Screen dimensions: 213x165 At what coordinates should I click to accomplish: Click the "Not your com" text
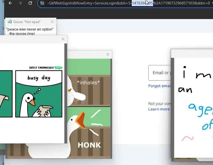pyautogui.click(x=159, y=104)
